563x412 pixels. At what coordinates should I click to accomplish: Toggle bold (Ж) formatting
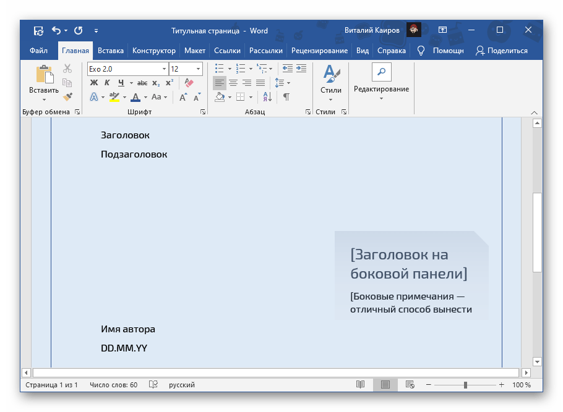(94, 83)
